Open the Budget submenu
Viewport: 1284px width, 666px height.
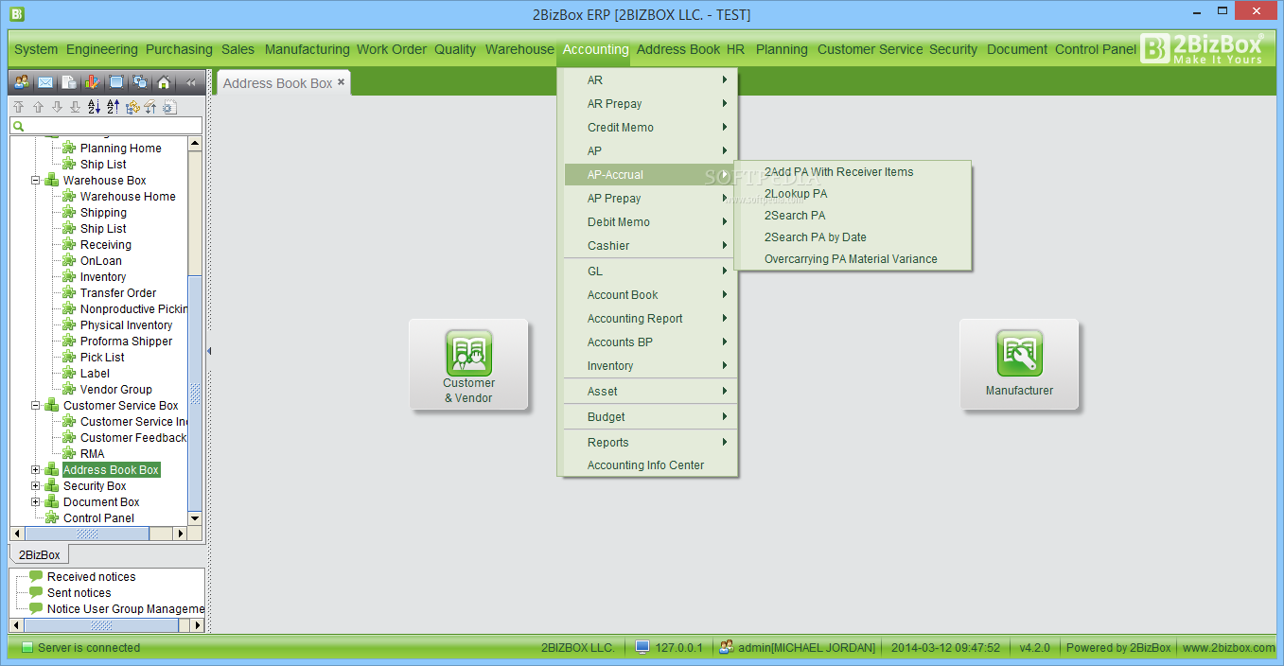(x=649, y=417)
